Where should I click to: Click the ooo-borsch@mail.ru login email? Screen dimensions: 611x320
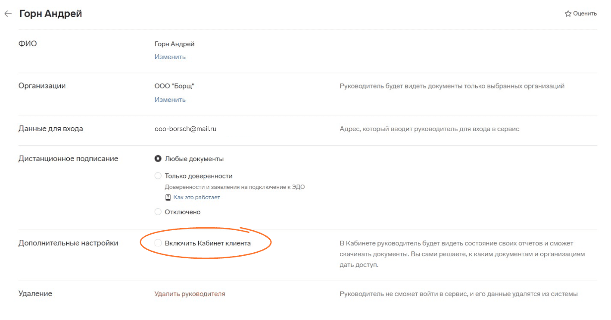click(185, 129)
